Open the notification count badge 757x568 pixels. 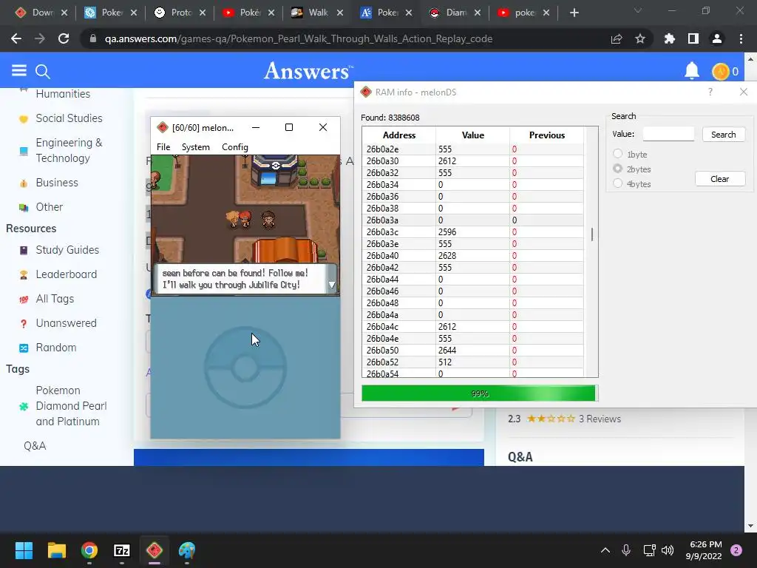[x=736, y=550]
